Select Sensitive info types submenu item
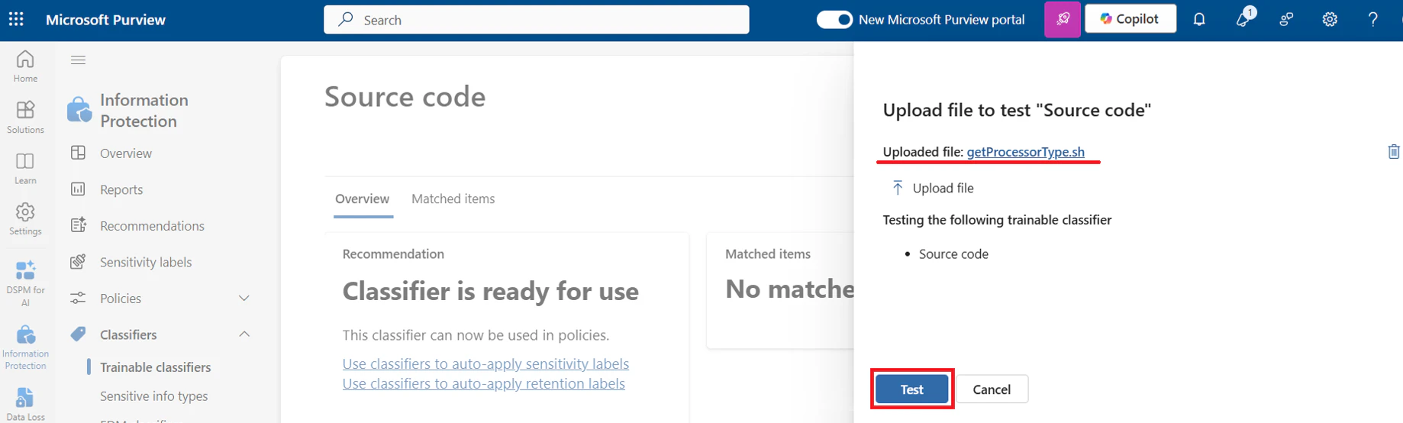Screen dimensions: 1403x423 pos(153,396)
